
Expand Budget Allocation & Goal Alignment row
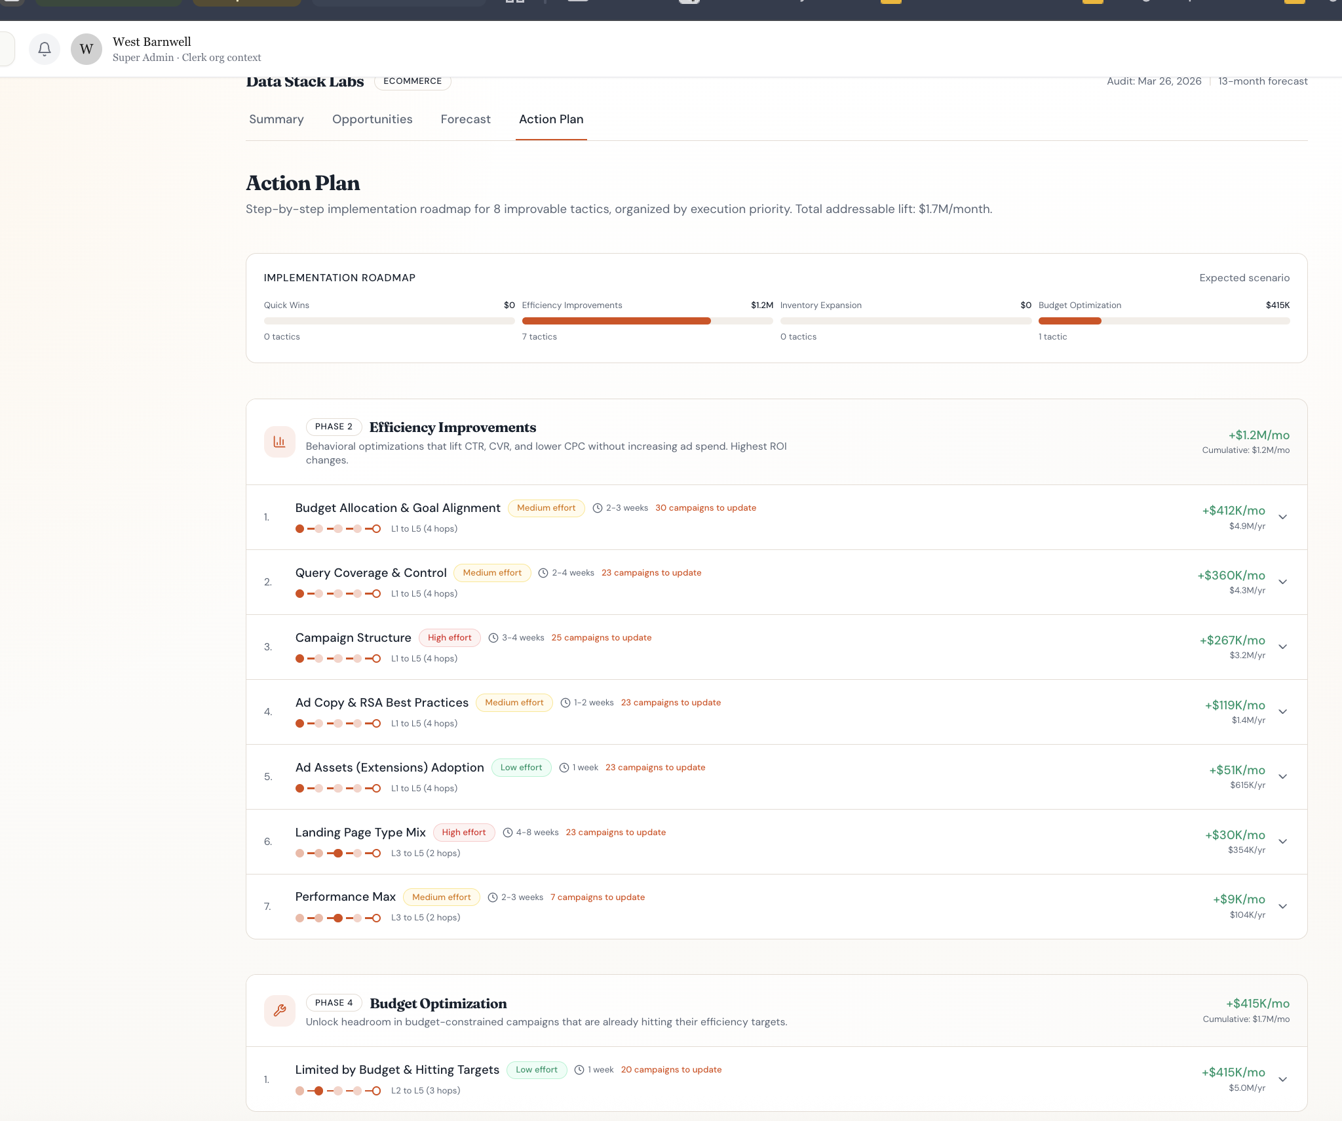point(1283,517)
